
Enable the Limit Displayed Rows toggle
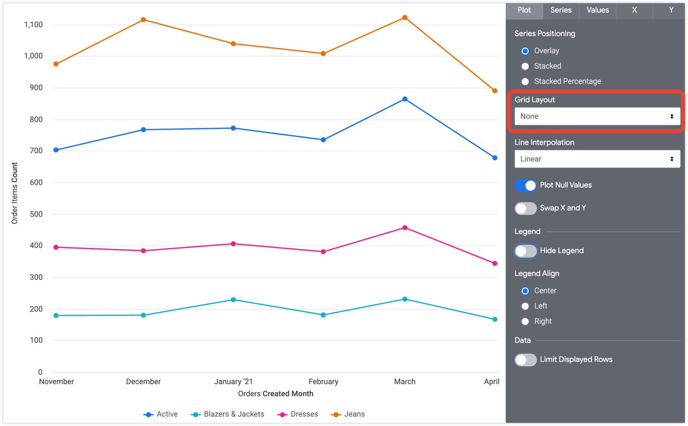click(525, 360)
